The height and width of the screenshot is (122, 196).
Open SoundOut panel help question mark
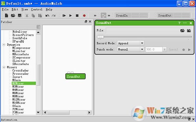(x=179, y=23)
